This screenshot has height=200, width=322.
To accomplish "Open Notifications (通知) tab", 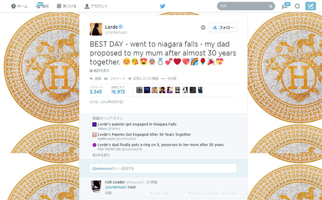I will [x=42, y=6].
